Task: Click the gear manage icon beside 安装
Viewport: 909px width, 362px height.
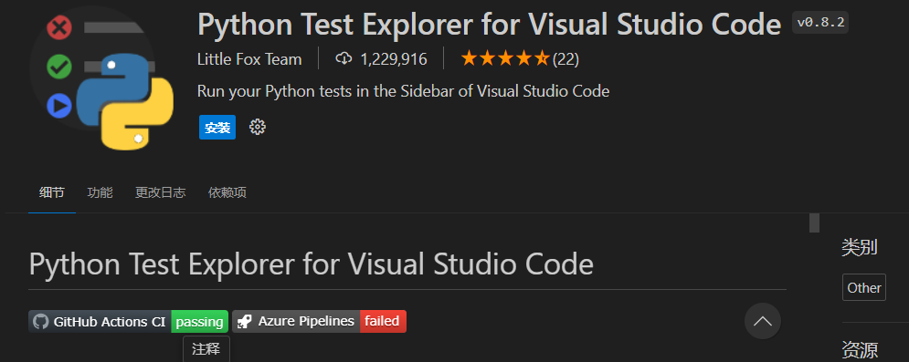Action: [x=257, y=128]
